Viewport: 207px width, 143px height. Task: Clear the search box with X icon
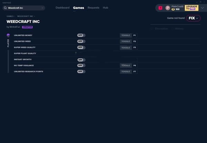pyautogui.click(x=42, y=8)
